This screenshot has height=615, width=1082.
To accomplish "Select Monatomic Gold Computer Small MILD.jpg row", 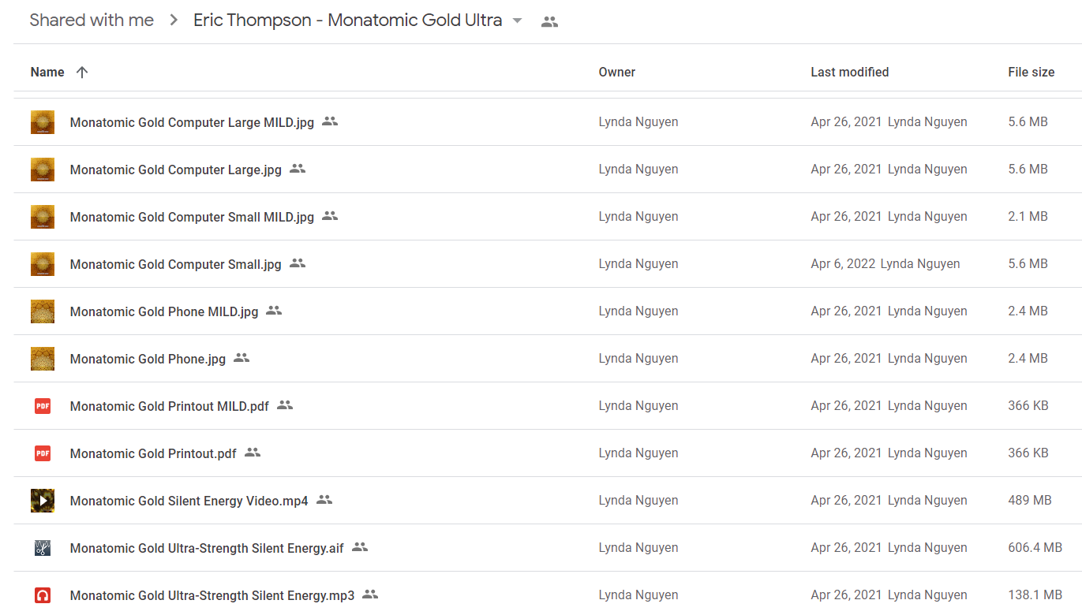I will click(548, 217).
